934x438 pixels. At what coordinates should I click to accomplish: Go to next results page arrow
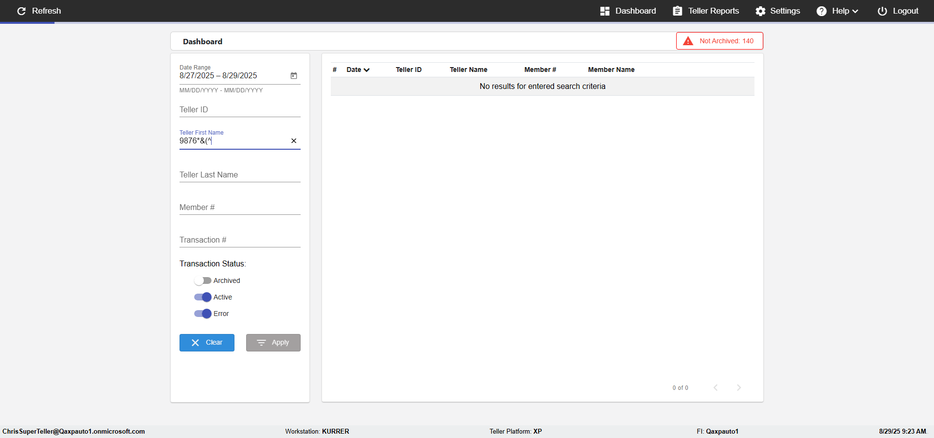click(x=739, y=387)
